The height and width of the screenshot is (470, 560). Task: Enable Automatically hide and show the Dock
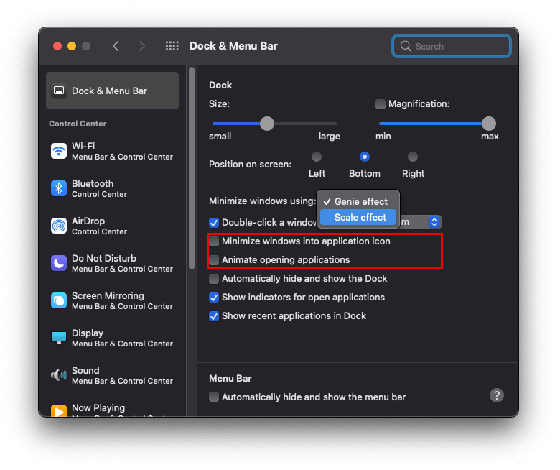[x=213, y=279]
